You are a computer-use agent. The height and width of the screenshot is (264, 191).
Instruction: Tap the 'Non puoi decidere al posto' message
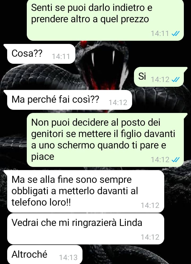point(107,140)
